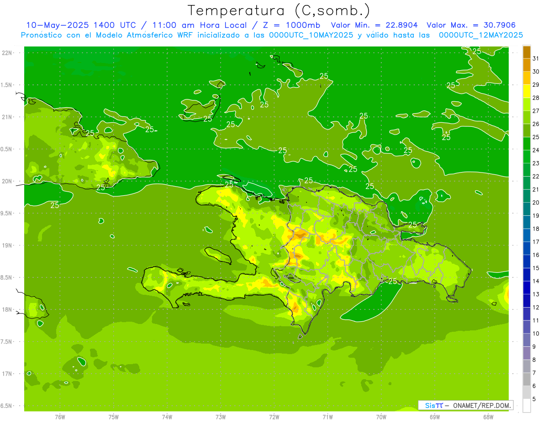Click the colorbar swatch between 28 and 29
Image resolution: width=548 pixels, height=423 pixels.
527,91
